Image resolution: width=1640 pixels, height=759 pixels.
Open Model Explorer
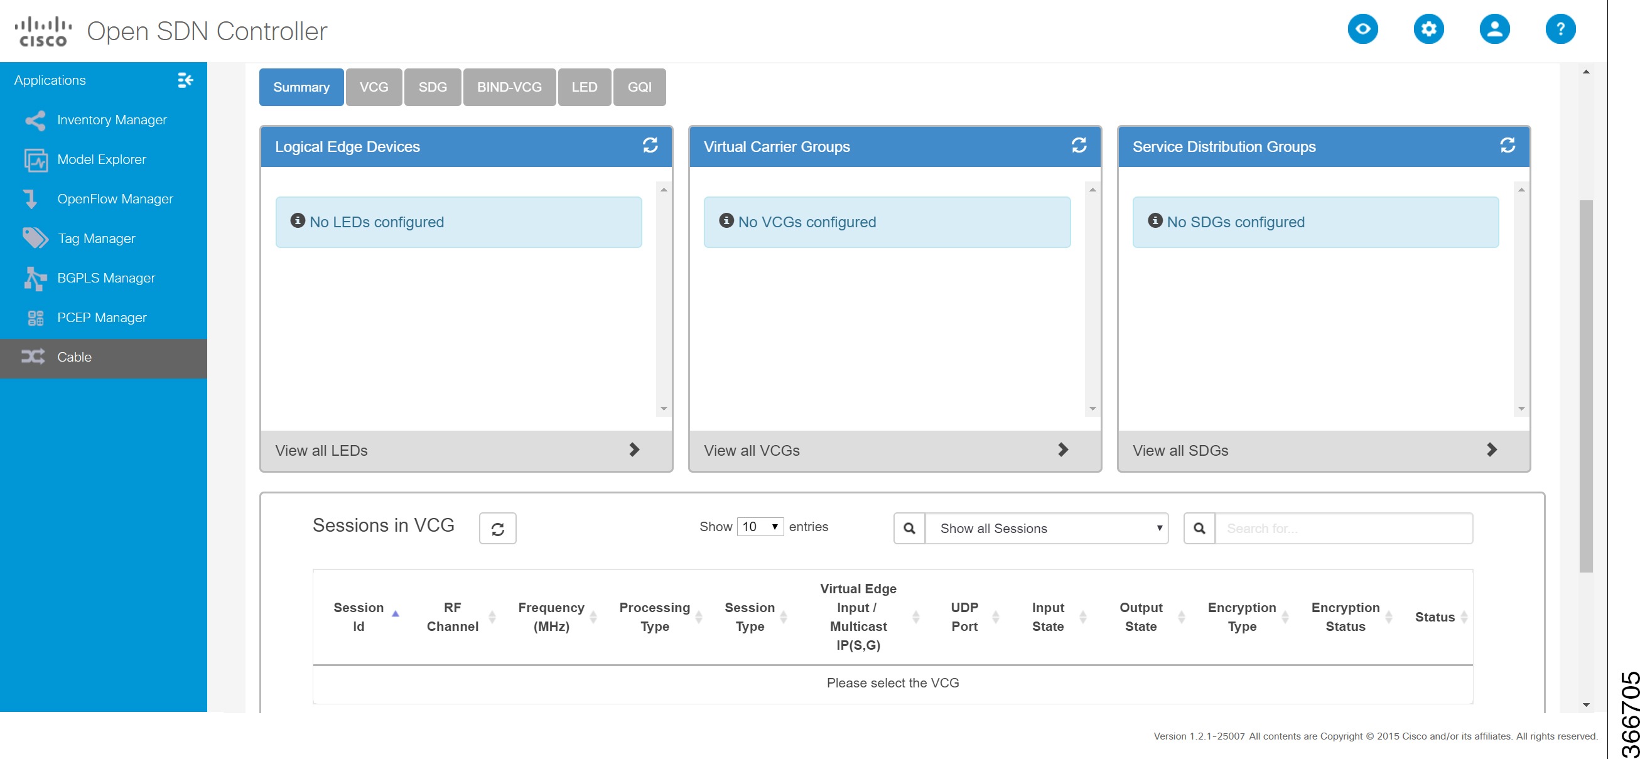tap(102, 159)
